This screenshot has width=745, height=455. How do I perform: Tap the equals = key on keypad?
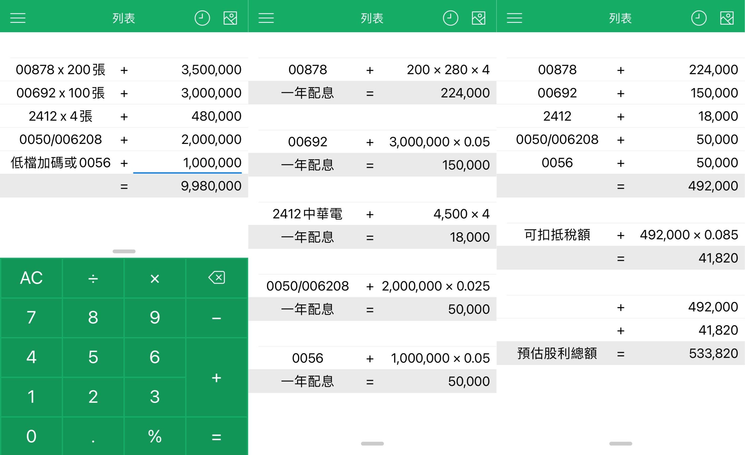coord(217,436)
